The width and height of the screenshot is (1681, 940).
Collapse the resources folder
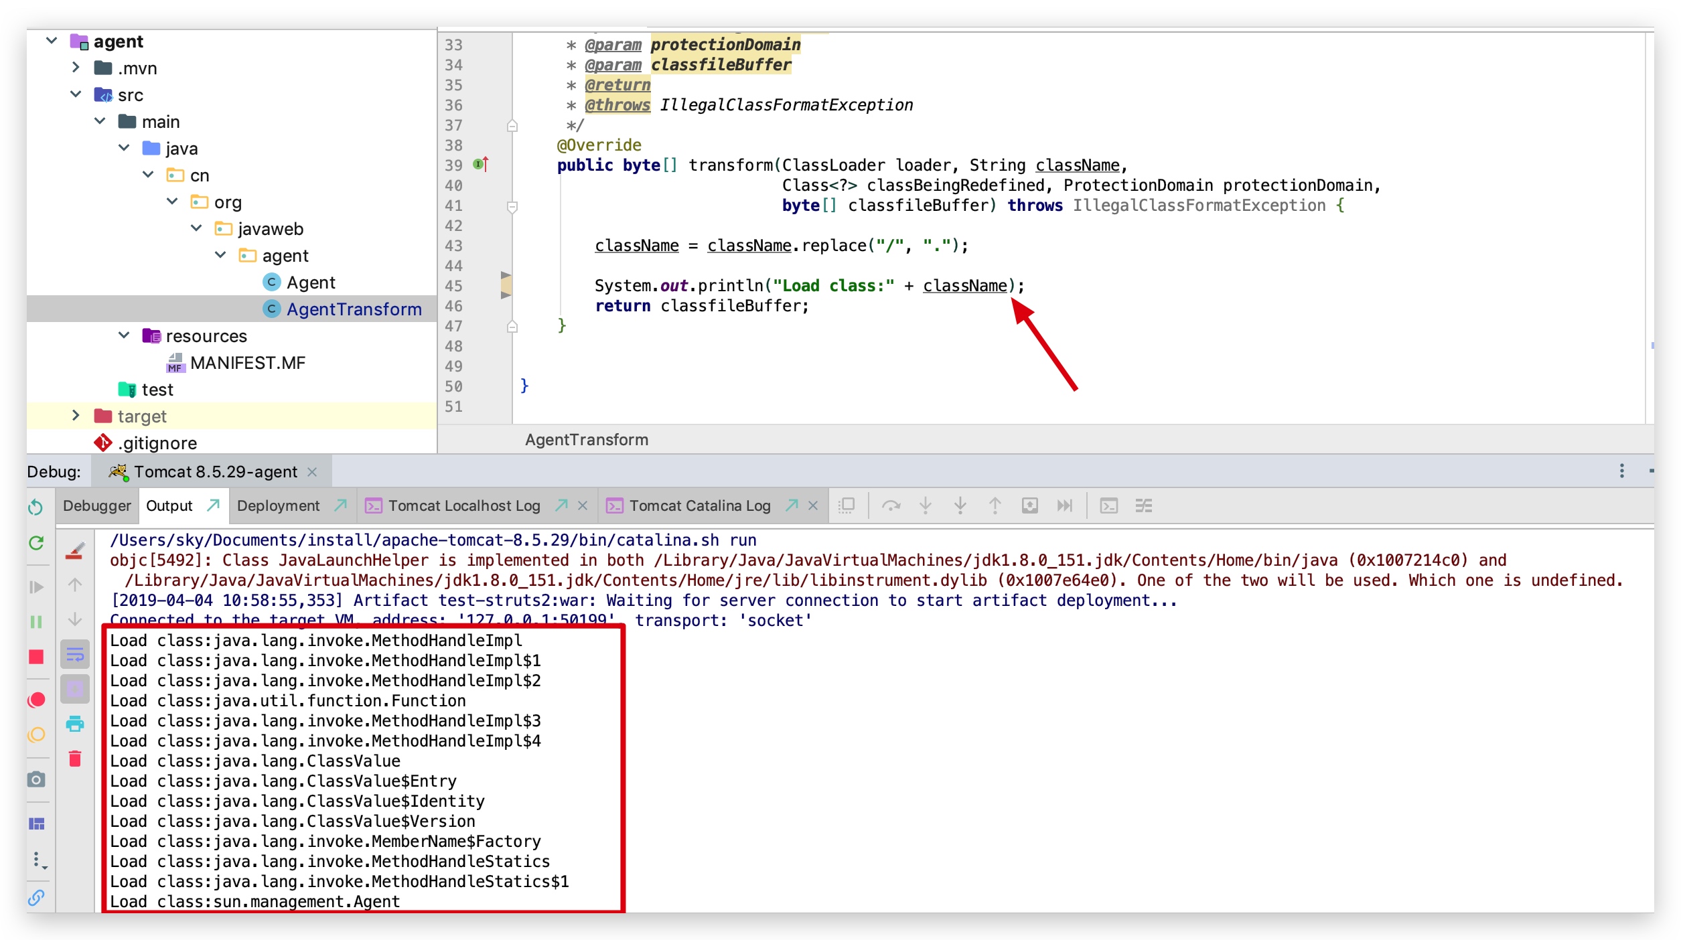tap(124, 335)
